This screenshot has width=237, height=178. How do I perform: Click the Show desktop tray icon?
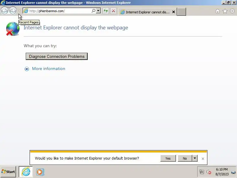point(233,173)
